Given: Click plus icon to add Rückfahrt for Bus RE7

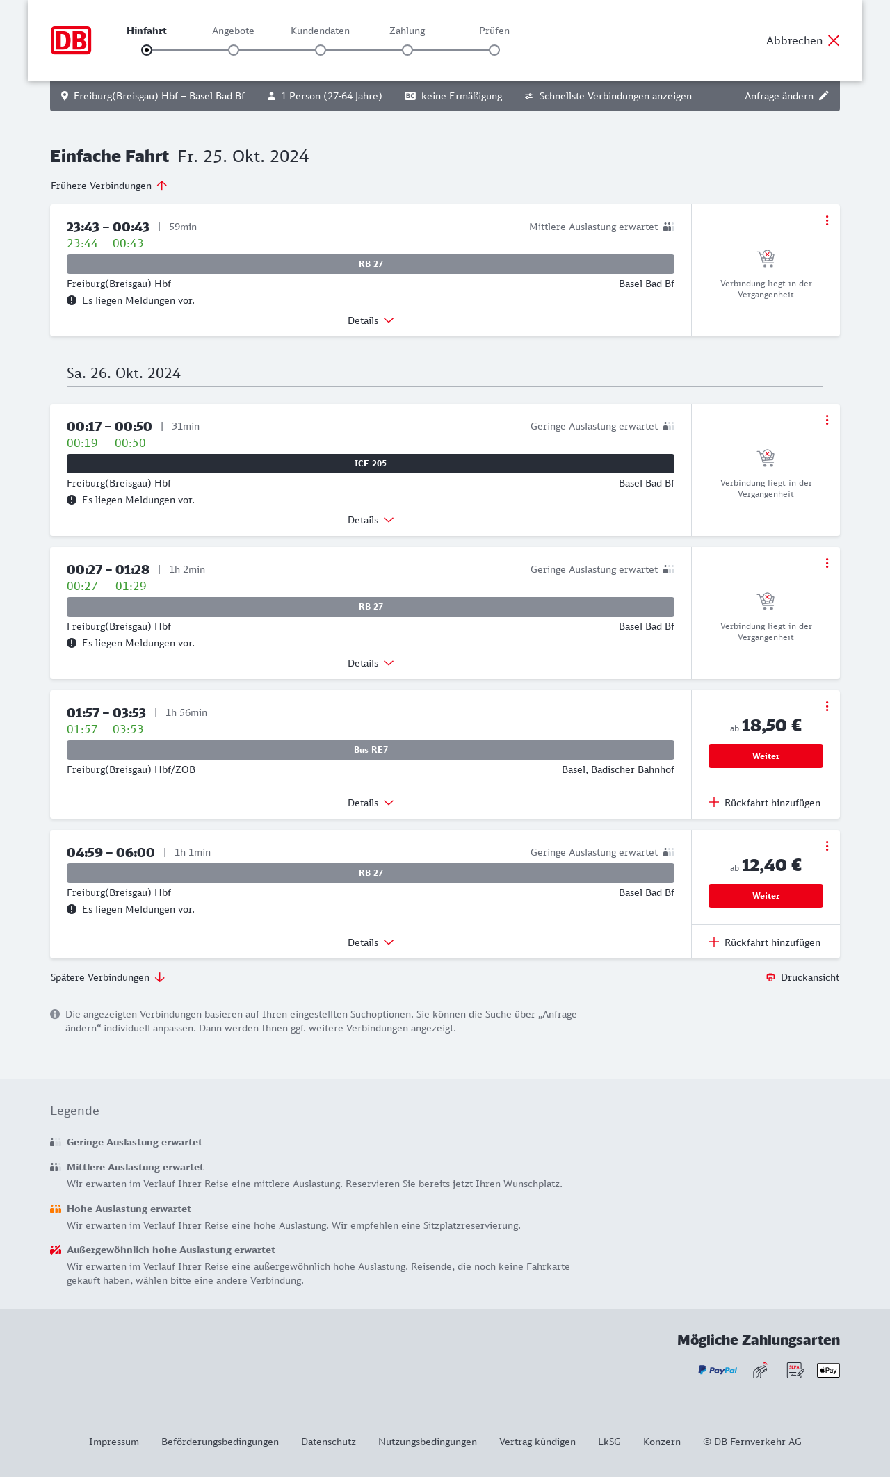Looking at the screenshot, I should 714,803.
